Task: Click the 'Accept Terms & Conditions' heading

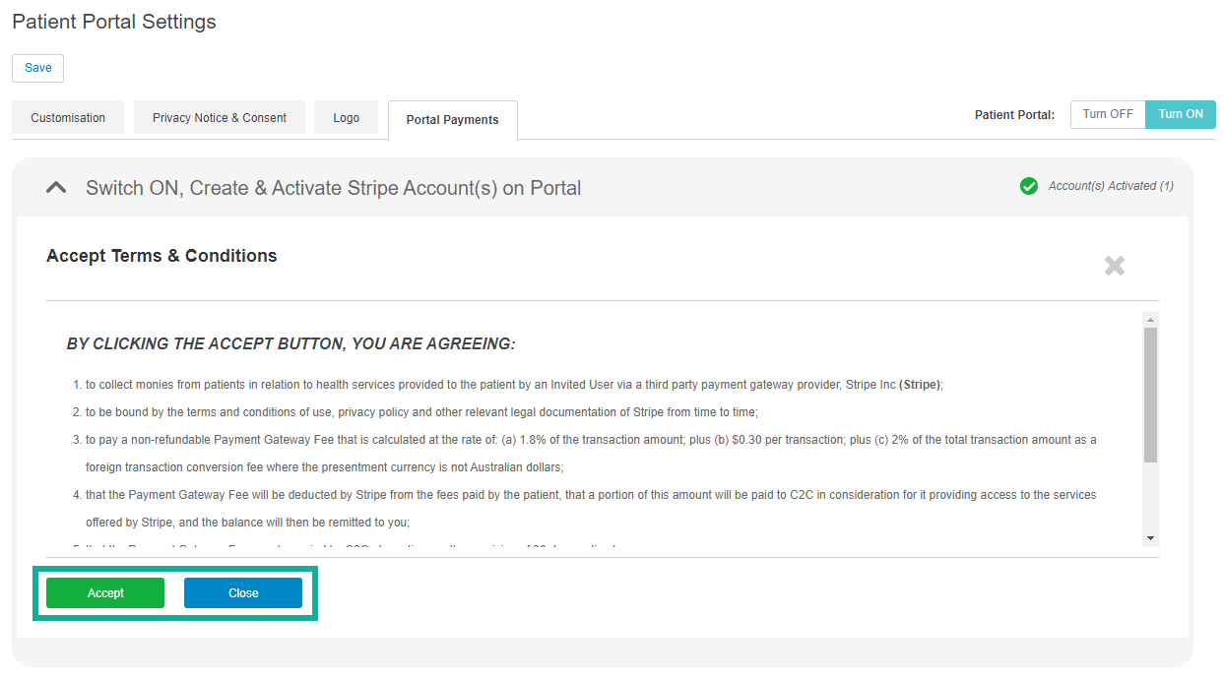Action: (161, 256)
